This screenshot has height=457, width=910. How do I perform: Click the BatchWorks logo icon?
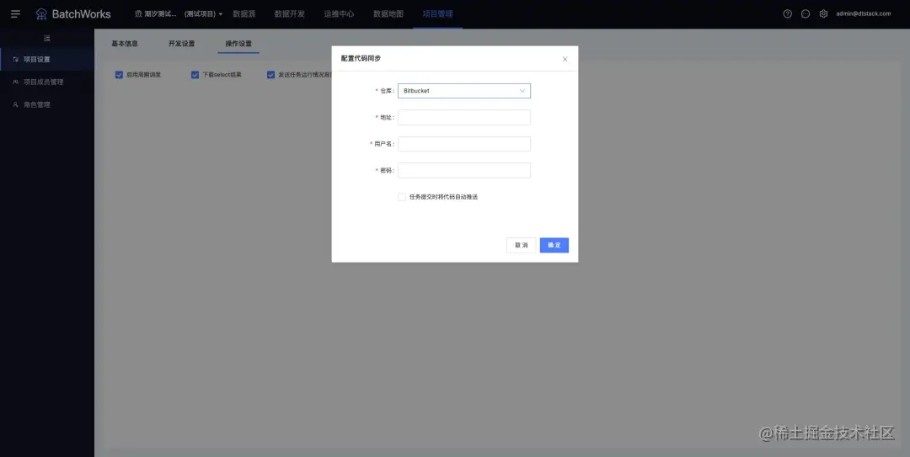[x=41, y=14]
